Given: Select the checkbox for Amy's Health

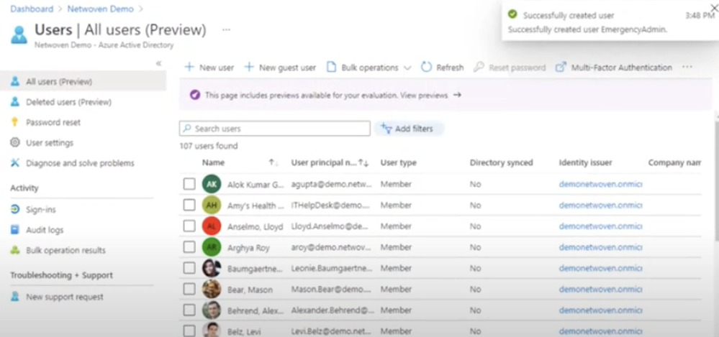Looking at the screenshot, I should (189, 205).
